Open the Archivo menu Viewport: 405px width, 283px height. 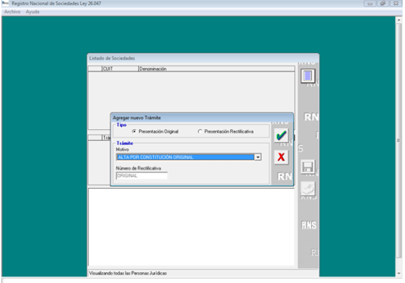[x=12, y=12]
